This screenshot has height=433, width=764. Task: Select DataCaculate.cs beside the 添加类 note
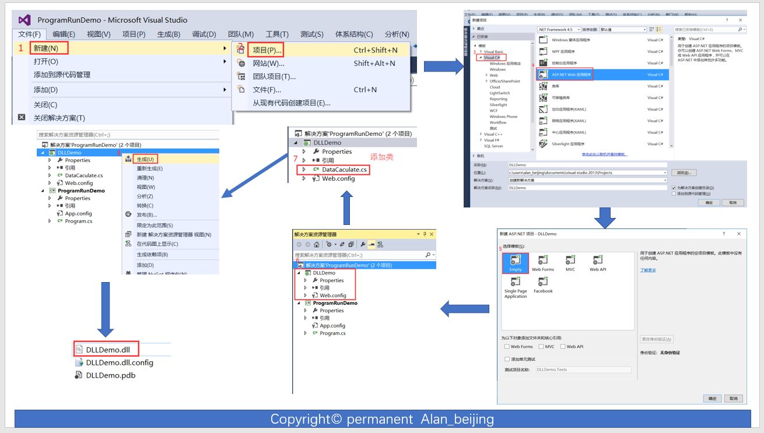[x=345, y=170]
